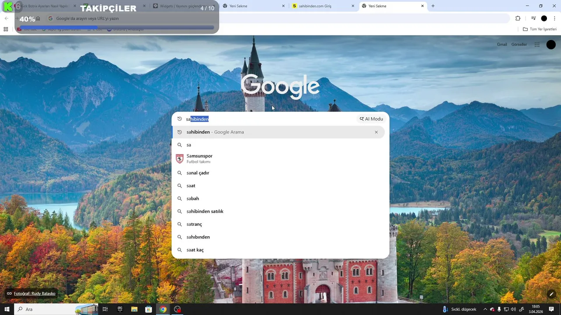Viewport: 561px width, 315px height.
Task: Open the Gmail link
Action: pos(502,45)
